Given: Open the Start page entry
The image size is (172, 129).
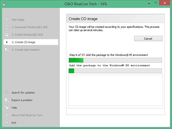Looking at the screenshot, I should pos(18,20).
